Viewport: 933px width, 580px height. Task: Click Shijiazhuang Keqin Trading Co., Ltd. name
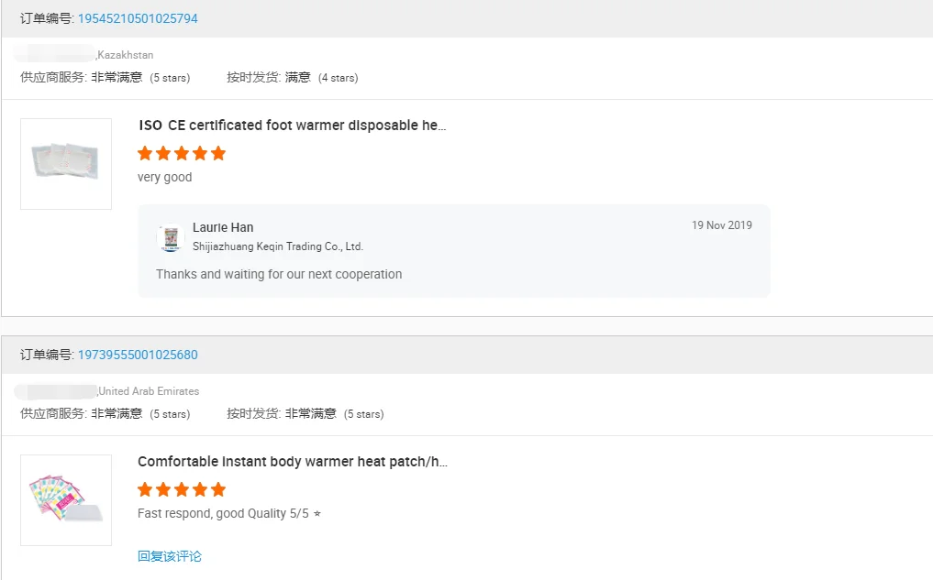278,246
